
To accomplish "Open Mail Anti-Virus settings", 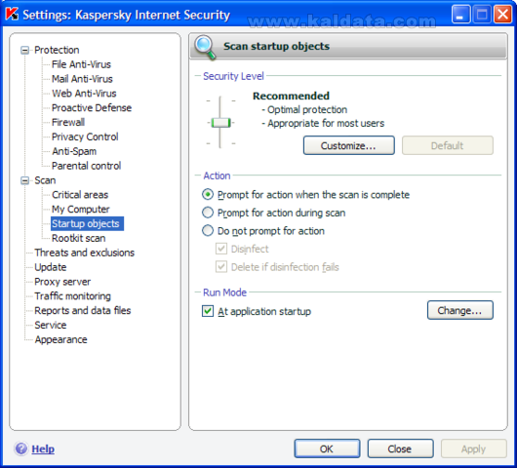I will click(x=82, y=79).
